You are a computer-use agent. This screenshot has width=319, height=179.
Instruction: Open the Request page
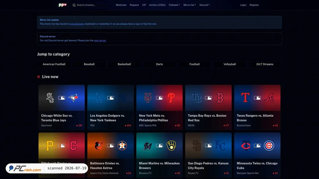tap(134, 5)
